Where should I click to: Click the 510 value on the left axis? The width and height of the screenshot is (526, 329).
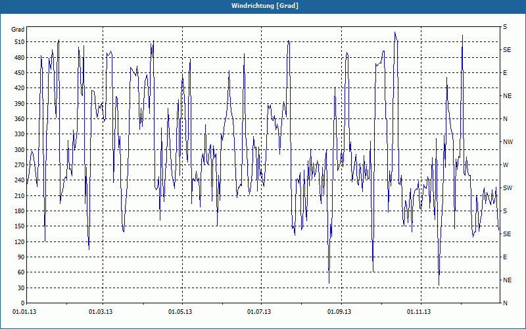pyautogui.click(x=19, y=42)
